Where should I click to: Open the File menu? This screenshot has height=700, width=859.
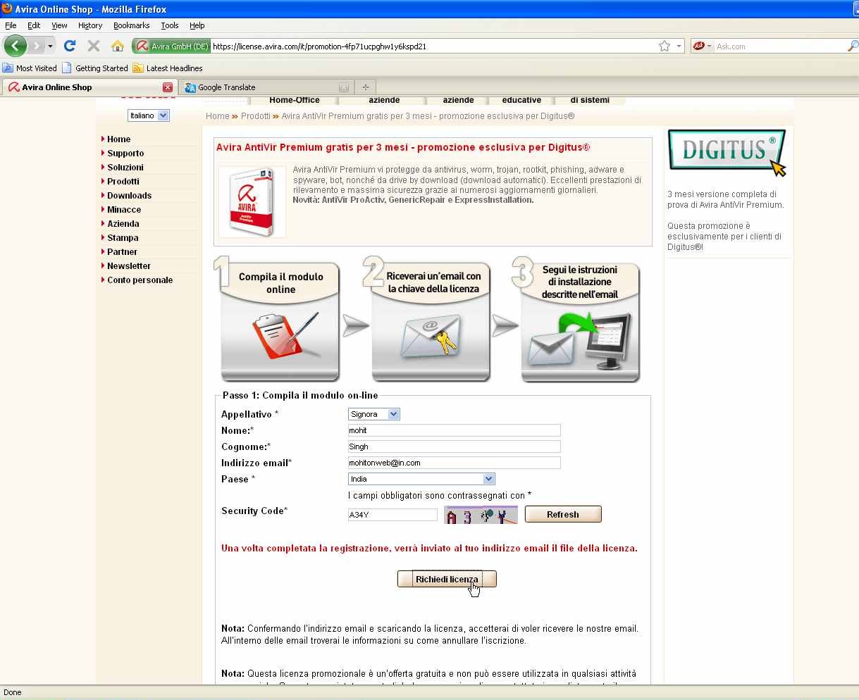[11, 25]
